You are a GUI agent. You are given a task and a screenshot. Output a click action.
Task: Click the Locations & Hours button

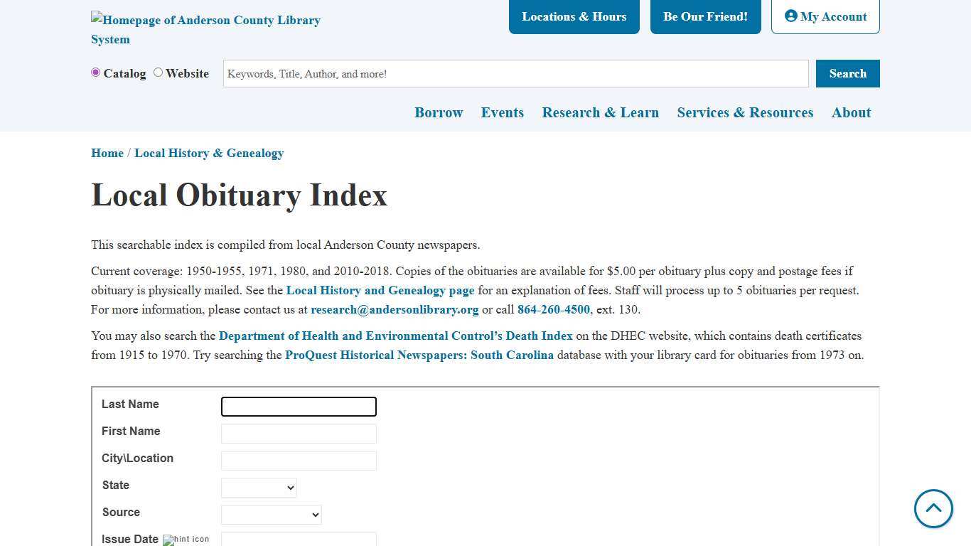point(574,16)
